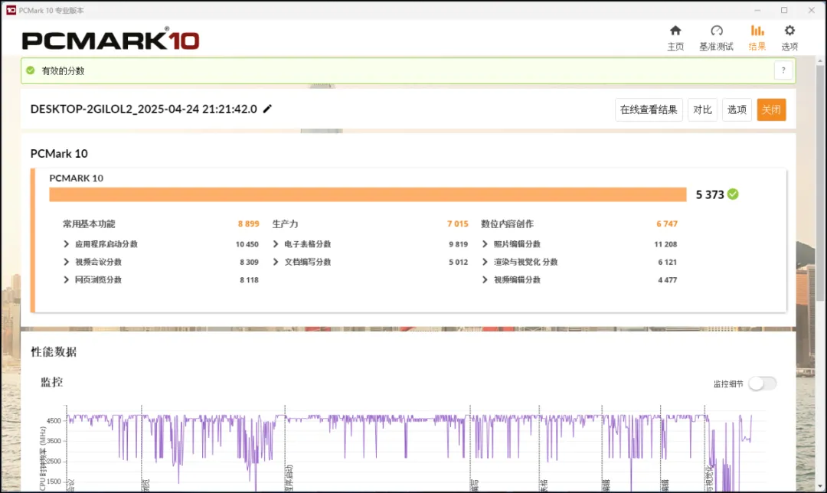
Task: Click the 常用基本功能 score 8 899
Action: tap(248, 224)
